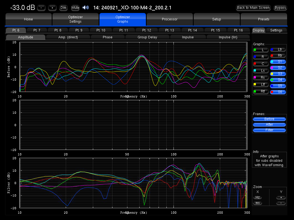
Task: Toggle the Before frame display
Action: point(269,119)
